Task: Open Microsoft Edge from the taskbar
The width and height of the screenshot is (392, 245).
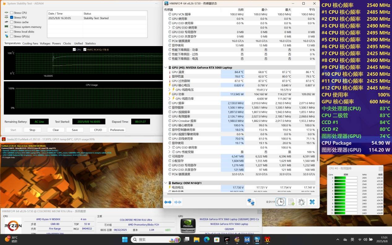Action: click(x=206, y=239)
